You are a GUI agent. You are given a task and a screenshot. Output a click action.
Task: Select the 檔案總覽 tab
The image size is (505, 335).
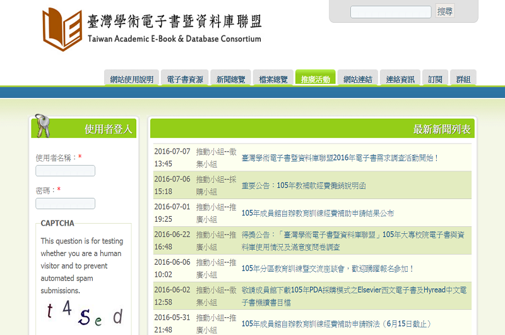point(273,79)
